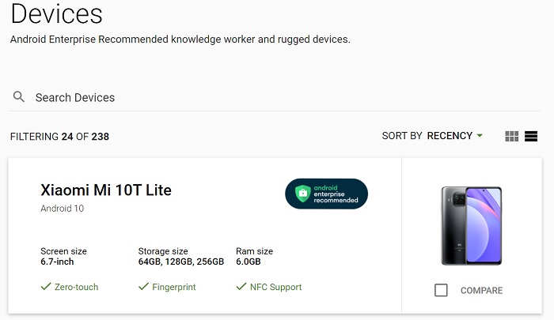
Task: Click the Fingerprint checkmark icon
Action: [x=143, y=287]
